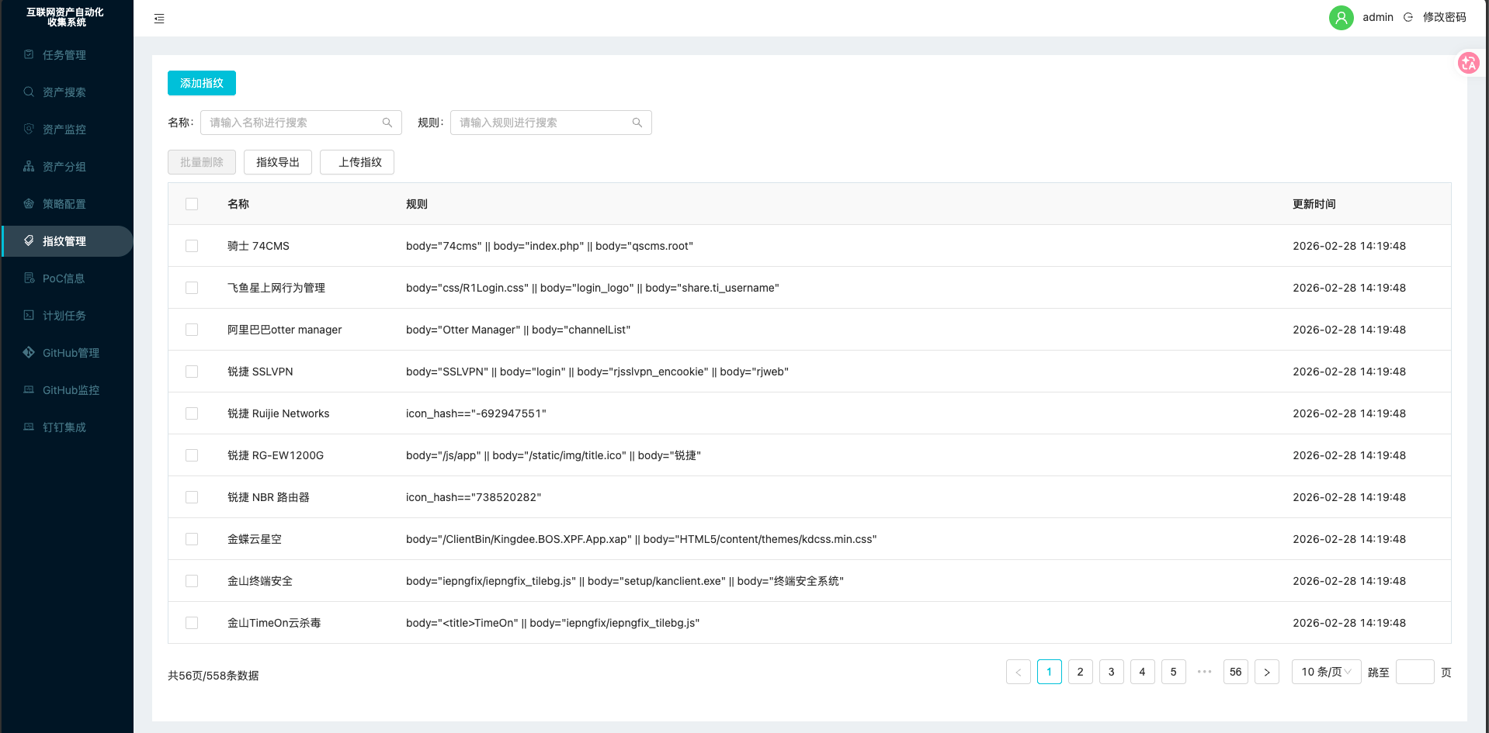Jump to last page 56
This screenshot has width=1489, height=733.
coord(1235,672)
